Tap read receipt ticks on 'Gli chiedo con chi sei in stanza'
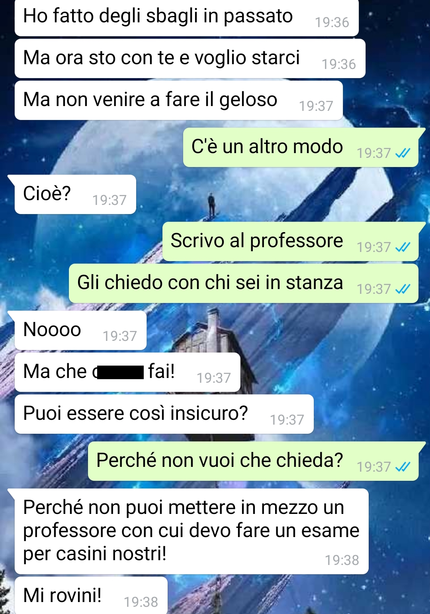Screen dimensions: 430x614 coord(403,289)
